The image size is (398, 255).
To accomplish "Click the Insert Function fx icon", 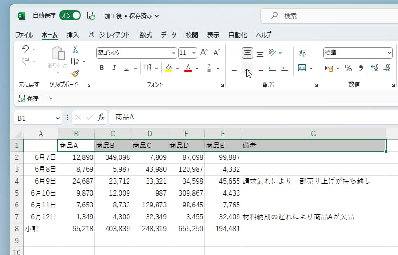I will point(101,117).
